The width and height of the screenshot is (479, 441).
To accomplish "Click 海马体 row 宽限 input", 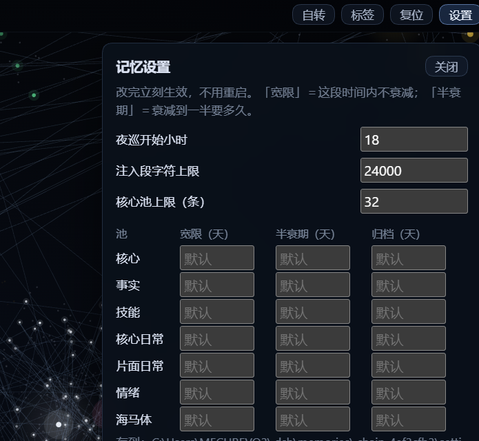I will pos(217,419).
